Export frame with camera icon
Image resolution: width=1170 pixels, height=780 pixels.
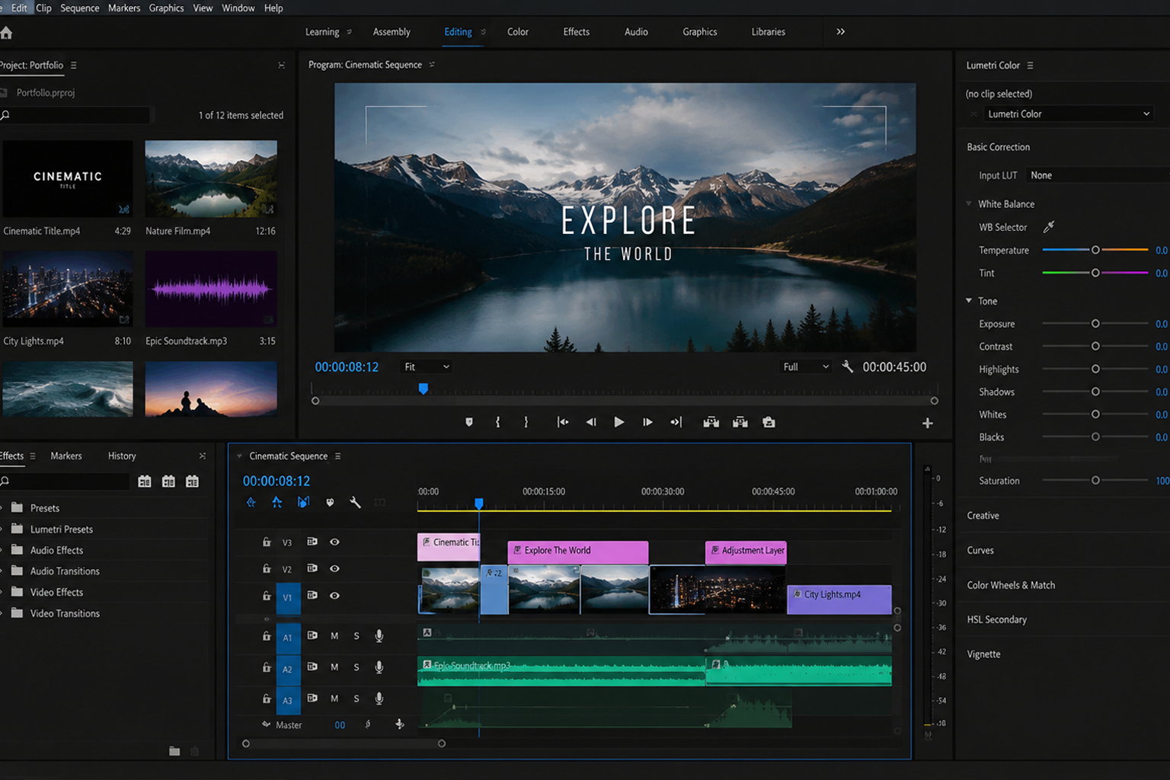coord(769,422)
